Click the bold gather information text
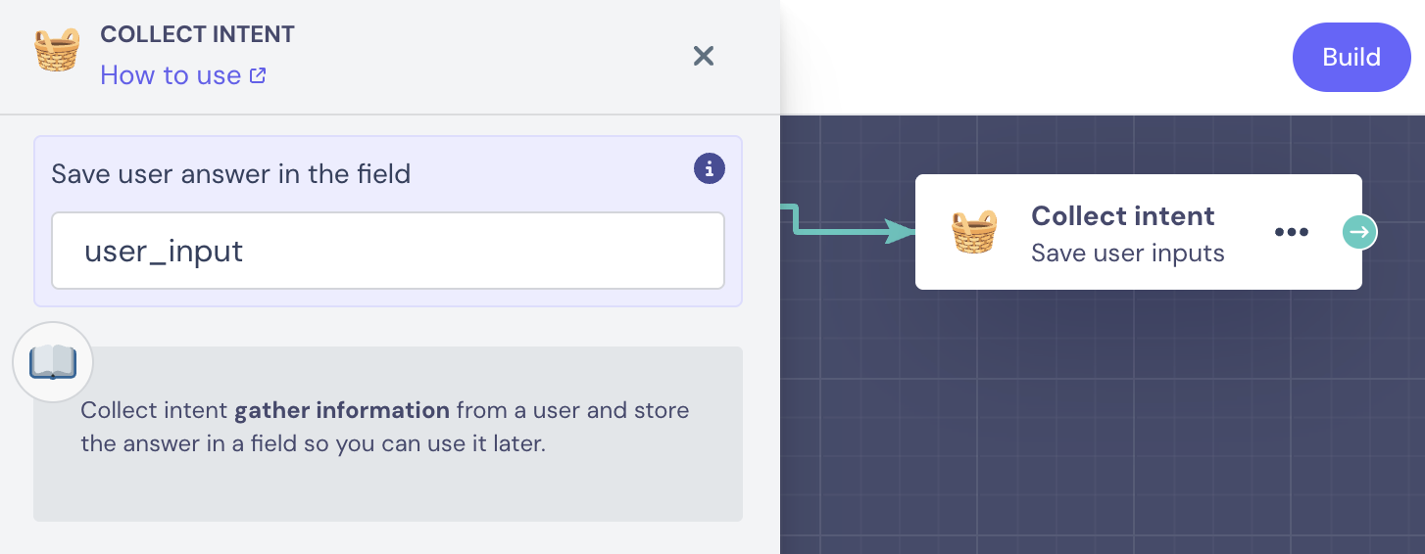1425x554 pixels. click(x=342, y=410)
